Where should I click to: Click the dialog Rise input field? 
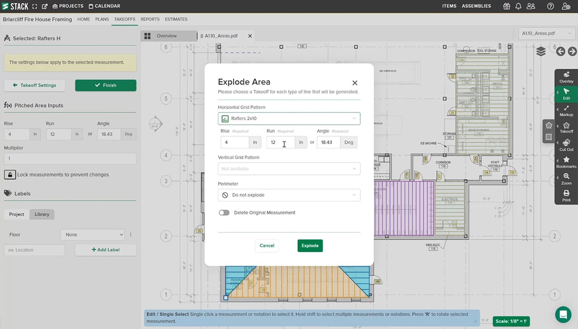(x=235, y=142)
